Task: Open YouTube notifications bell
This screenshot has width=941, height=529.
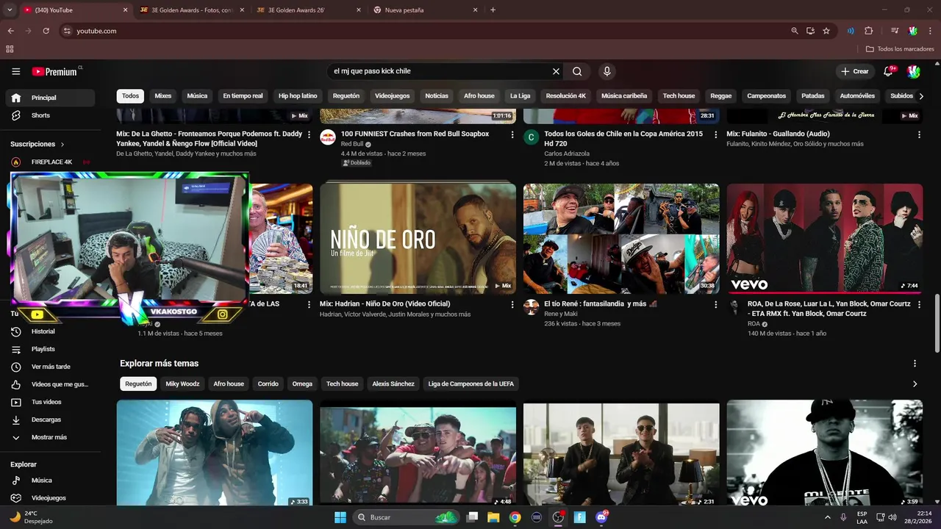Action: pos(889,71)
